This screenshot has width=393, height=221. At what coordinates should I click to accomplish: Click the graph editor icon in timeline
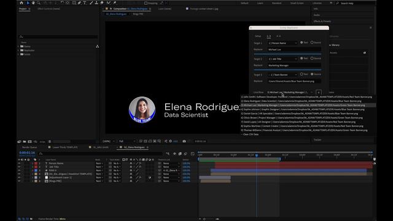192,153
